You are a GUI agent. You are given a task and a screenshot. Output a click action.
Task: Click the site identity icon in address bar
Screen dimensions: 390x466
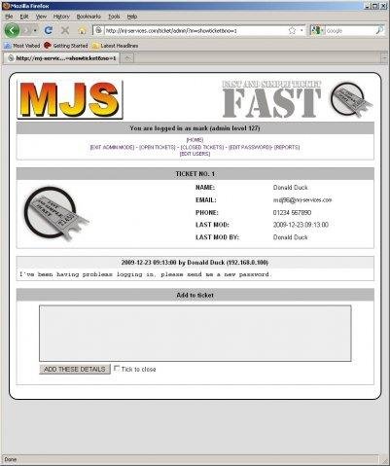click(99, 30)
